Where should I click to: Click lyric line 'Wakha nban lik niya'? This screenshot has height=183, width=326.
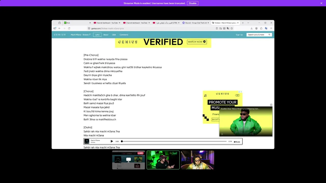click(x=95, y=79)
